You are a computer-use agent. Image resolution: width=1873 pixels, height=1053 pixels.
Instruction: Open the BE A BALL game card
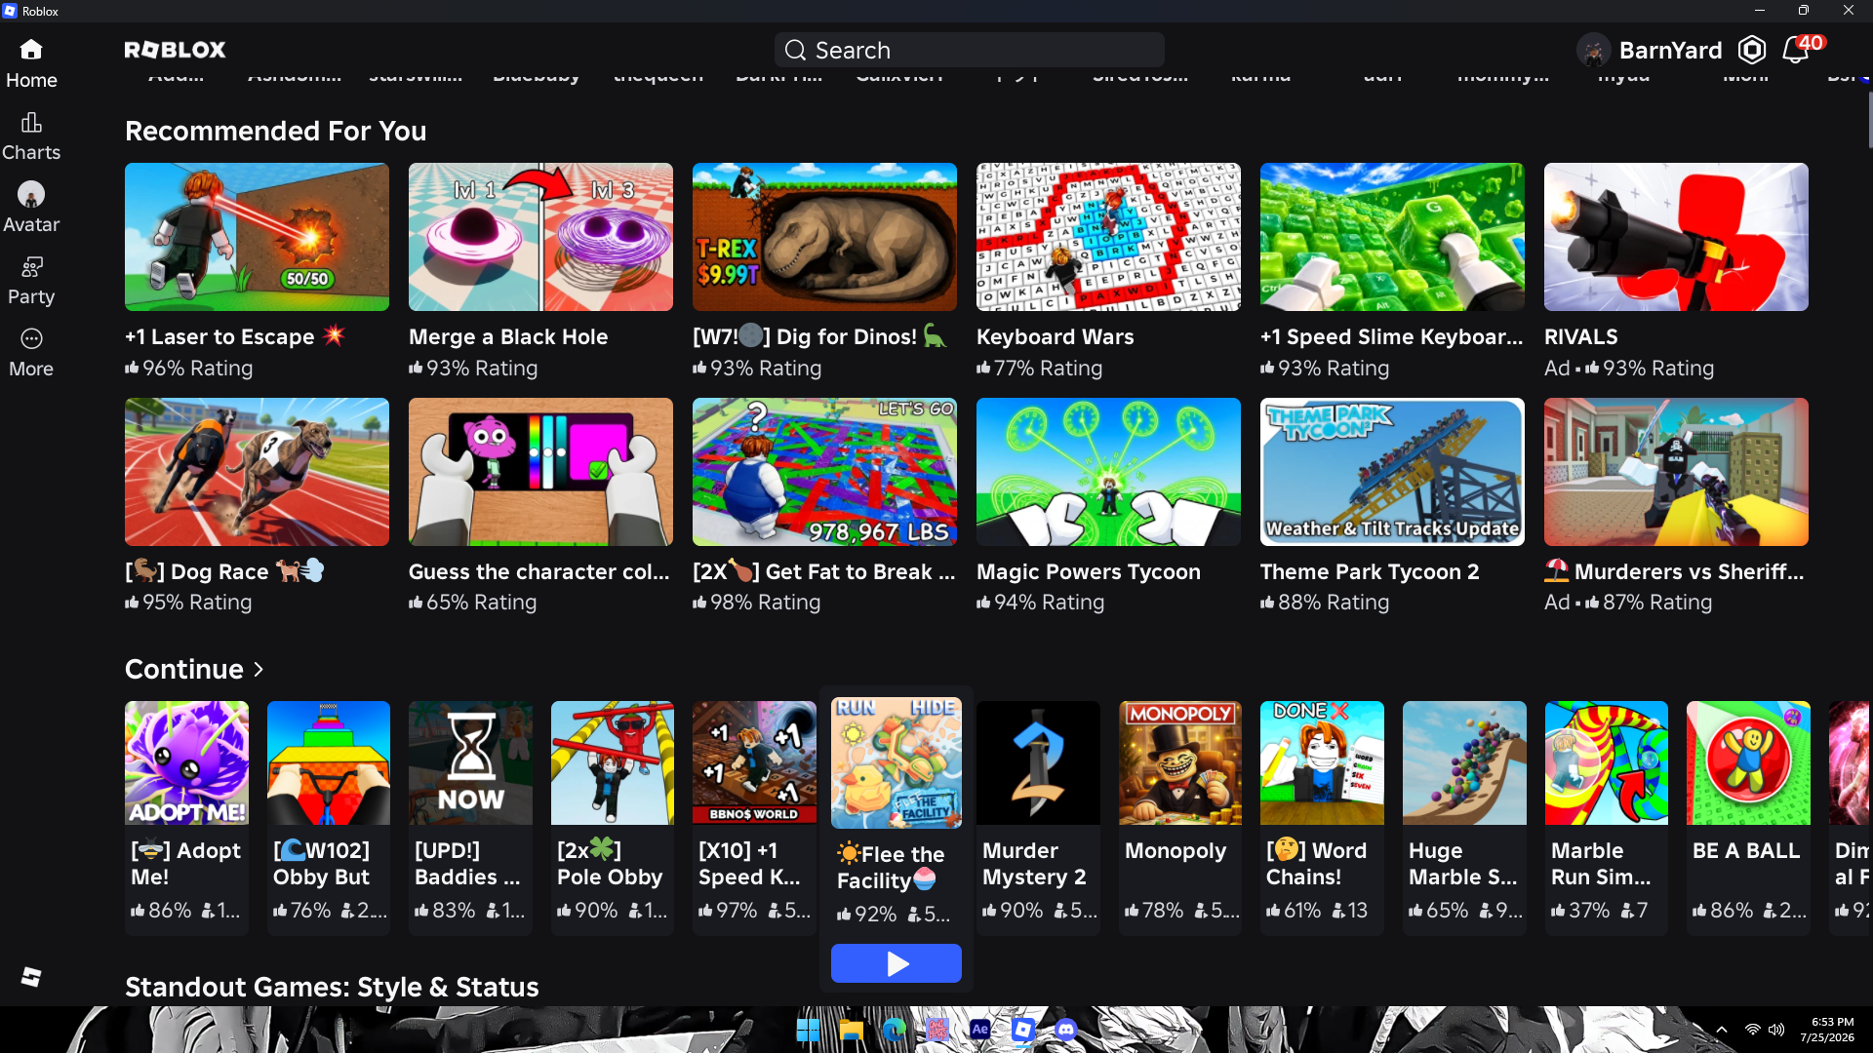pos(1748,817)
